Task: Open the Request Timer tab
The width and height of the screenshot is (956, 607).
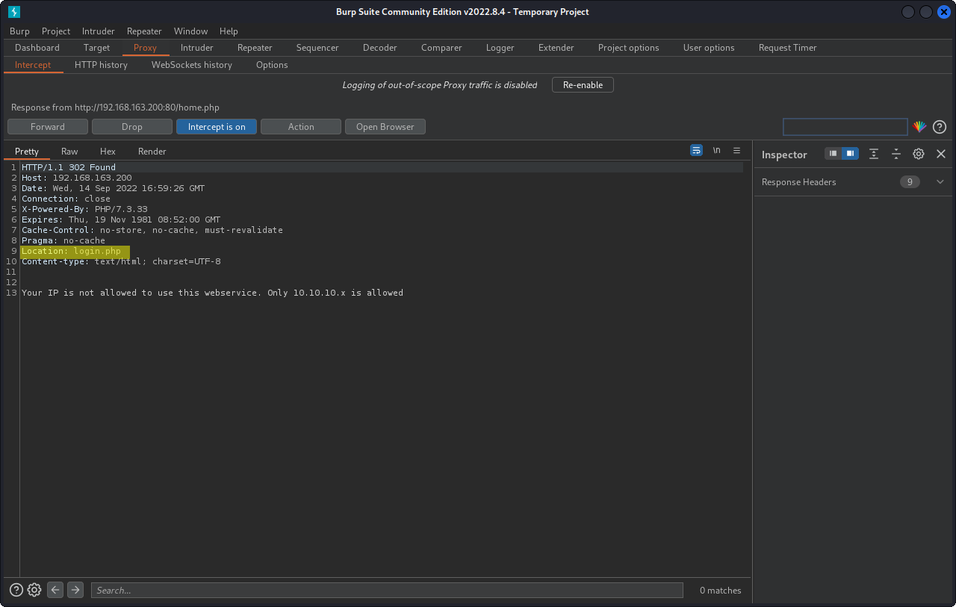Action: (x=788, y=48)
